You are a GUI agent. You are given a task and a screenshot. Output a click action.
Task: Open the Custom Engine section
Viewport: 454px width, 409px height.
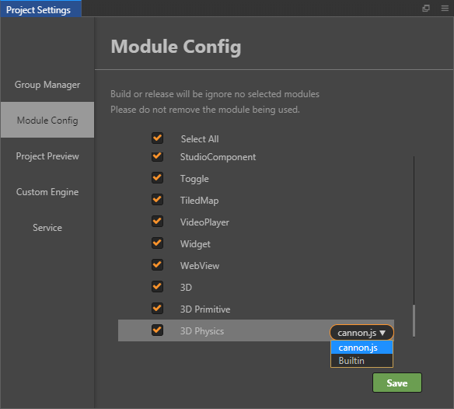(47, 192)
